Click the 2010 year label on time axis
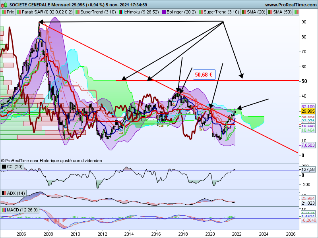Viewport: 318px width, 238px height. 75,234
